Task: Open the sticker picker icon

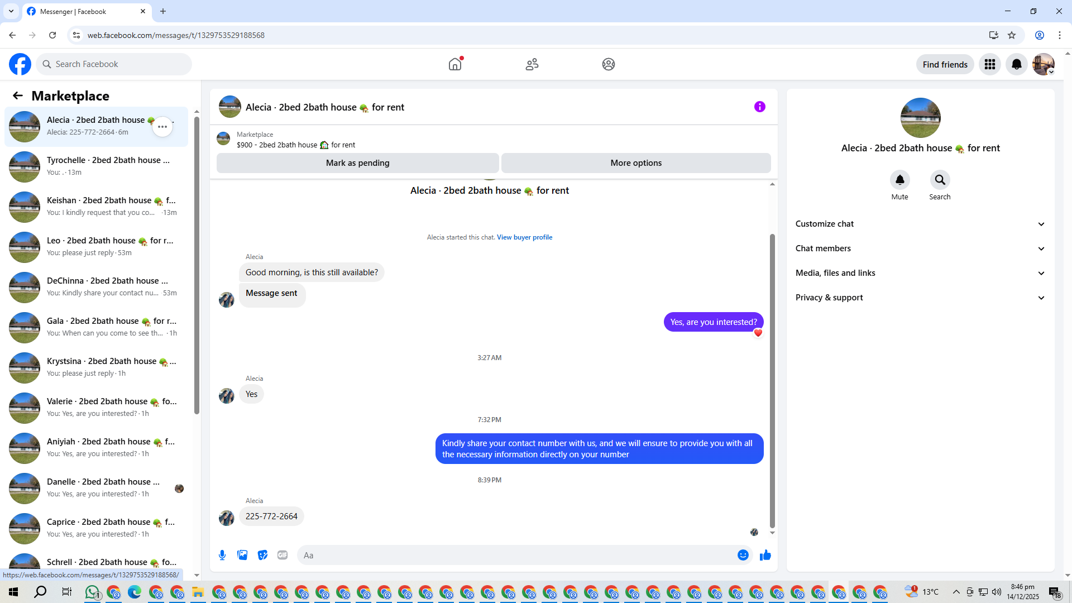Action: click(262, 555)
